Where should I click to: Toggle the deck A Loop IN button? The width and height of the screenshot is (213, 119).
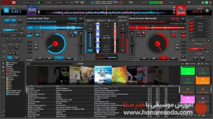(10, 58)
